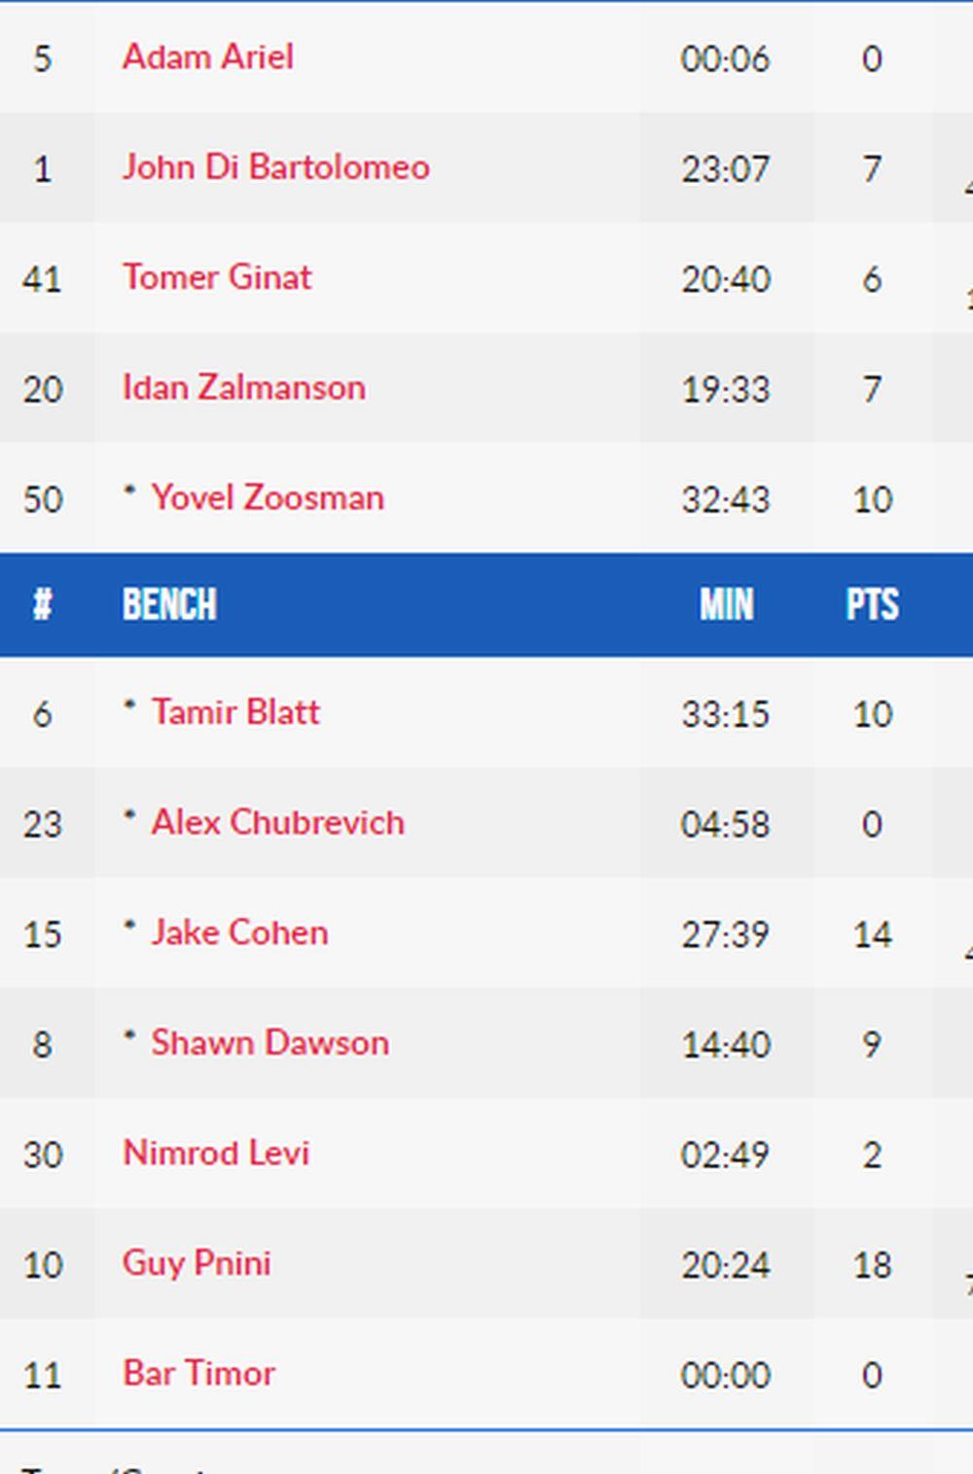The height and width of the screenshot is (1474, 973).
Task: Open Shawn Dawson's player page
Action: (270, 1043)
